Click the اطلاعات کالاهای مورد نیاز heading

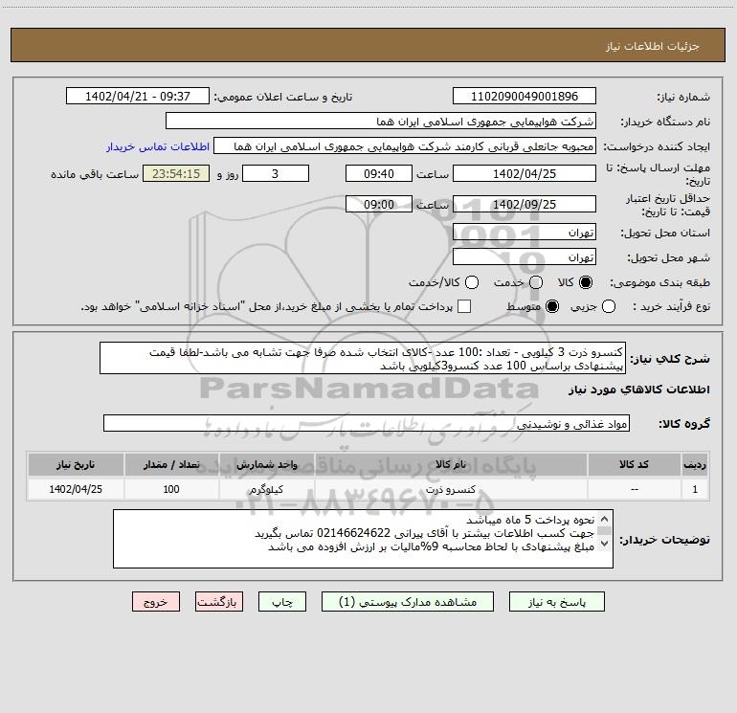639,390
